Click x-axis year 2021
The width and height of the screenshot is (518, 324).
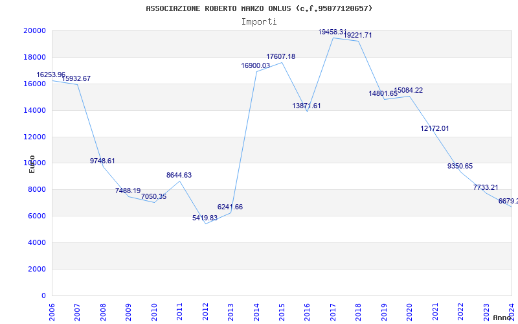point(435,312)
